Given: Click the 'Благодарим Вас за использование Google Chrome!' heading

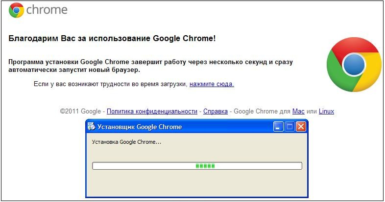Looking at the screenshot, I should coord(112,39).
